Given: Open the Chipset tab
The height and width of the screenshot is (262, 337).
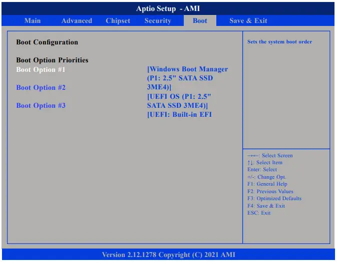Looking at the screenshot, I should click(118, 20).
